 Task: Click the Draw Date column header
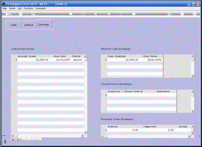tap(60, 56)
